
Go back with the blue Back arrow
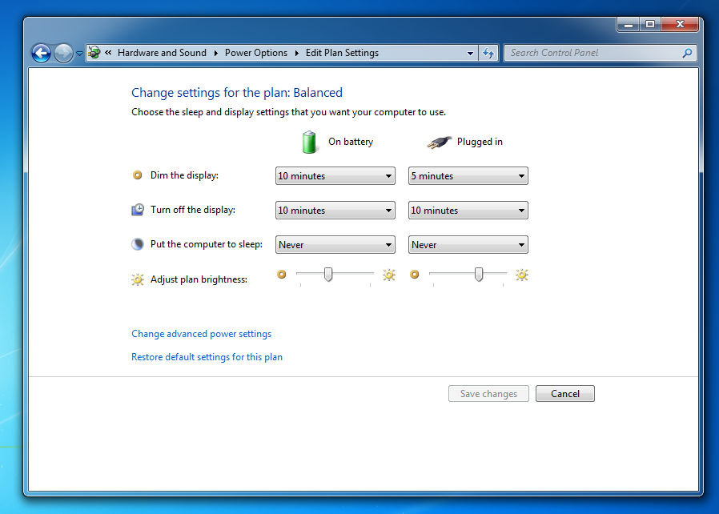point(42,53)
